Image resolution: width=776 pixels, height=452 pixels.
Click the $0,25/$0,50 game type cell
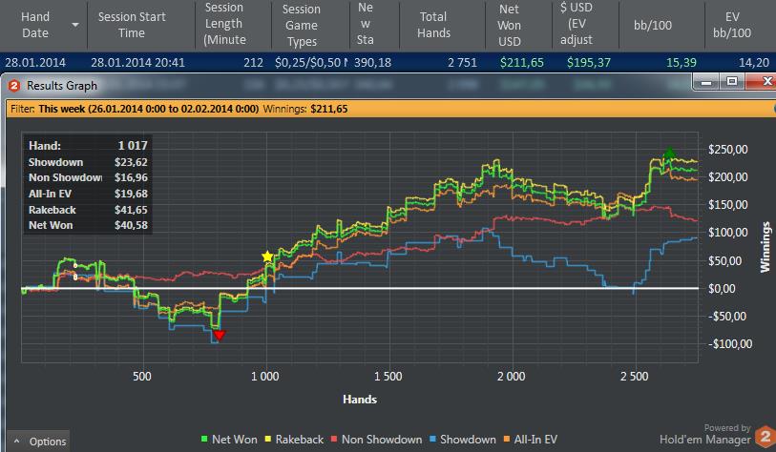click(311, 63)
